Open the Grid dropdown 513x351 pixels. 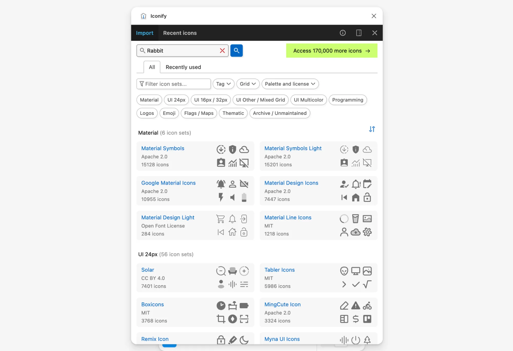pos(248,84)
